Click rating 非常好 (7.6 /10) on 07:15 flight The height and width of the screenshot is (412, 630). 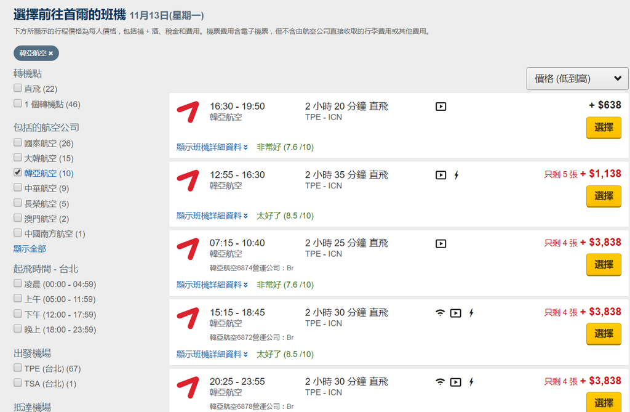(x=285, y=285)
